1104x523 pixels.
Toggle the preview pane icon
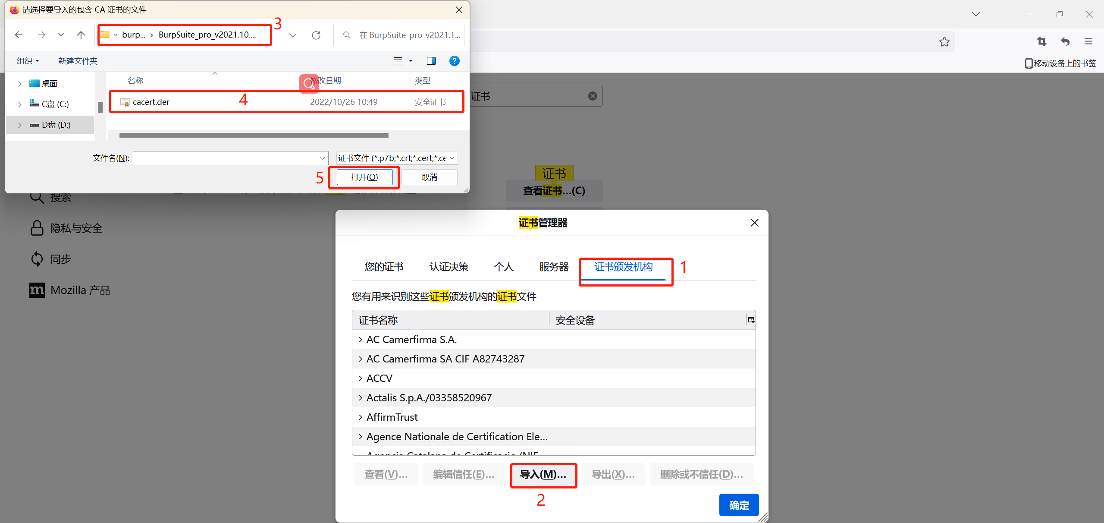coord(431,61)
